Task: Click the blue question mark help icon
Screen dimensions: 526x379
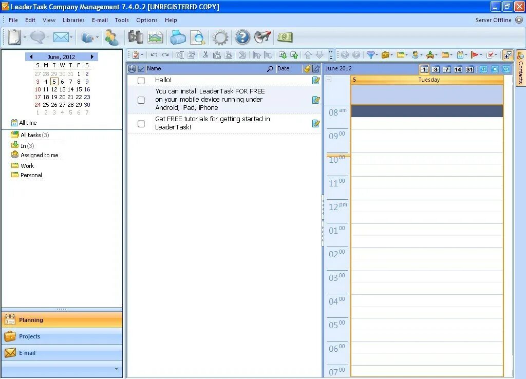Action: [x=242, y=37]
